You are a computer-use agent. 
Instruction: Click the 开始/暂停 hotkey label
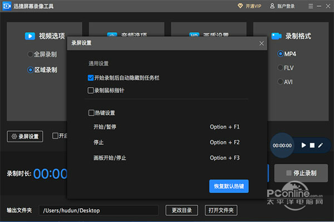click(x=105, y=127)
